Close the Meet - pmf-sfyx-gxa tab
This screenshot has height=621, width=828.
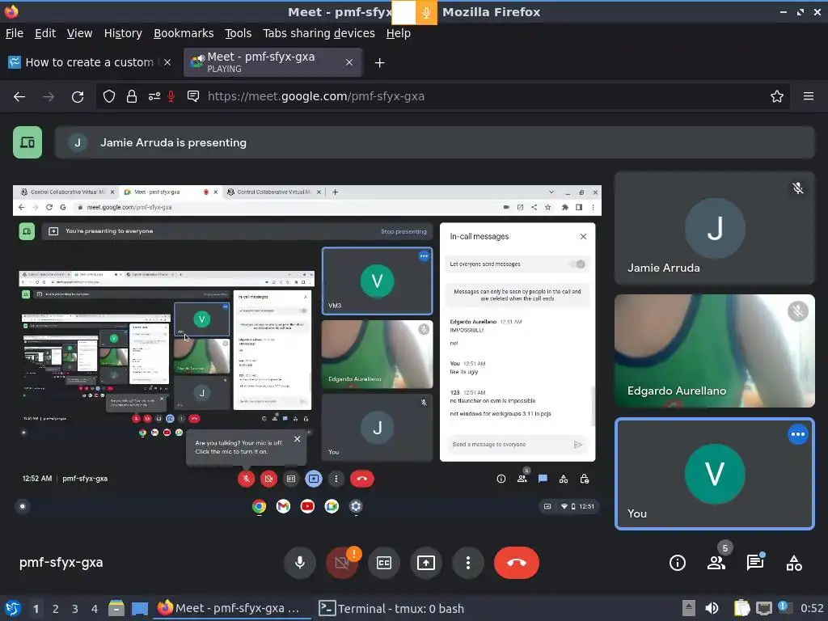pos(349,62)
